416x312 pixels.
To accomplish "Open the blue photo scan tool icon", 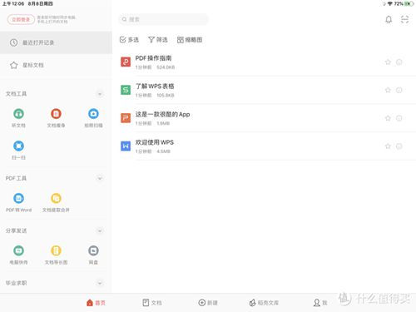I will tap(93, 114).
